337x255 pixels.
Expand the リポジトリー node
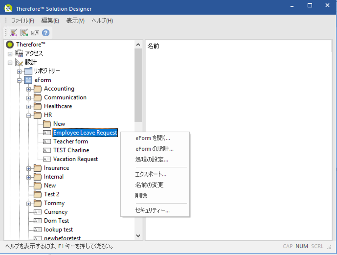19,72
